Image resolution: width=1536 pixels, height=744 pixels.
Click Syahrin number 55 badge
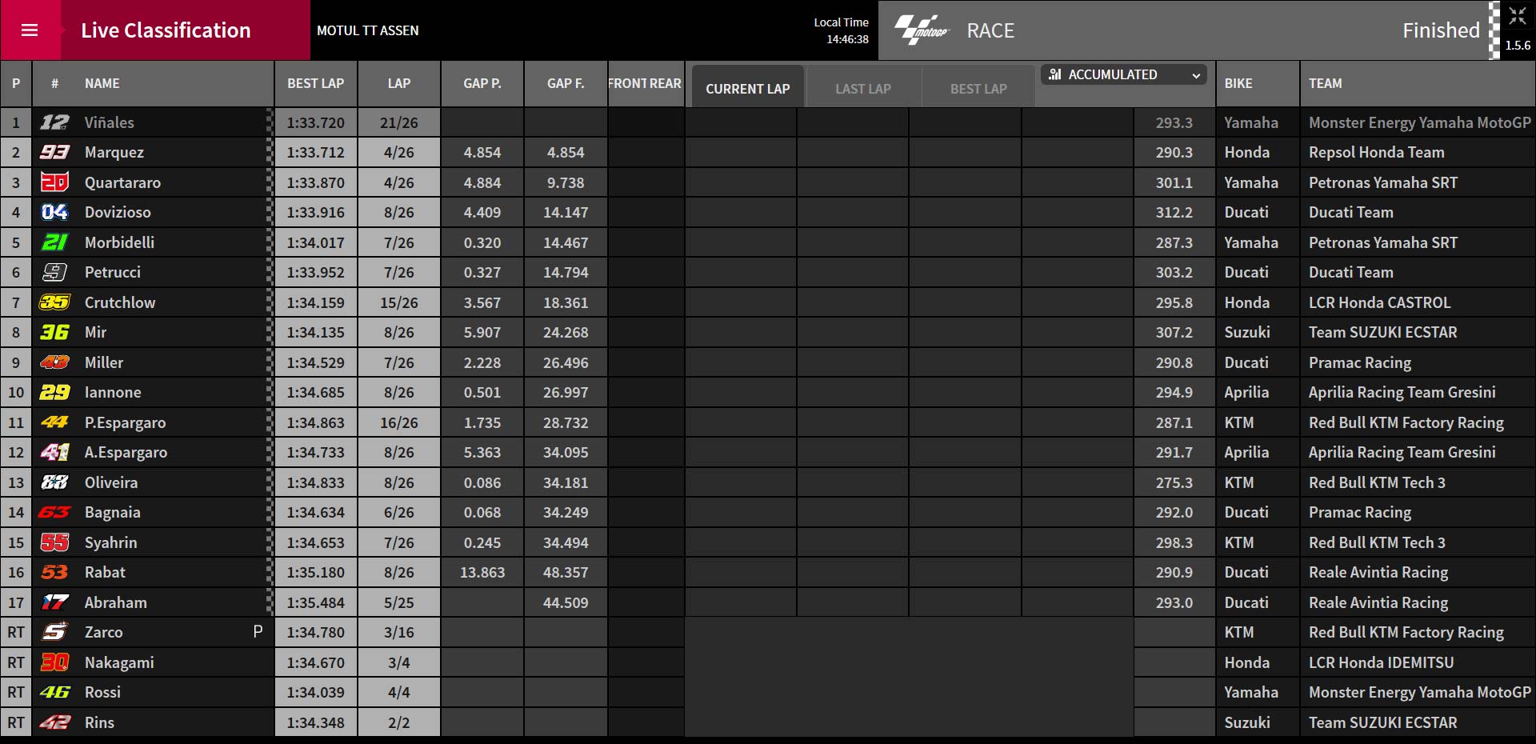tap(54, 542)
